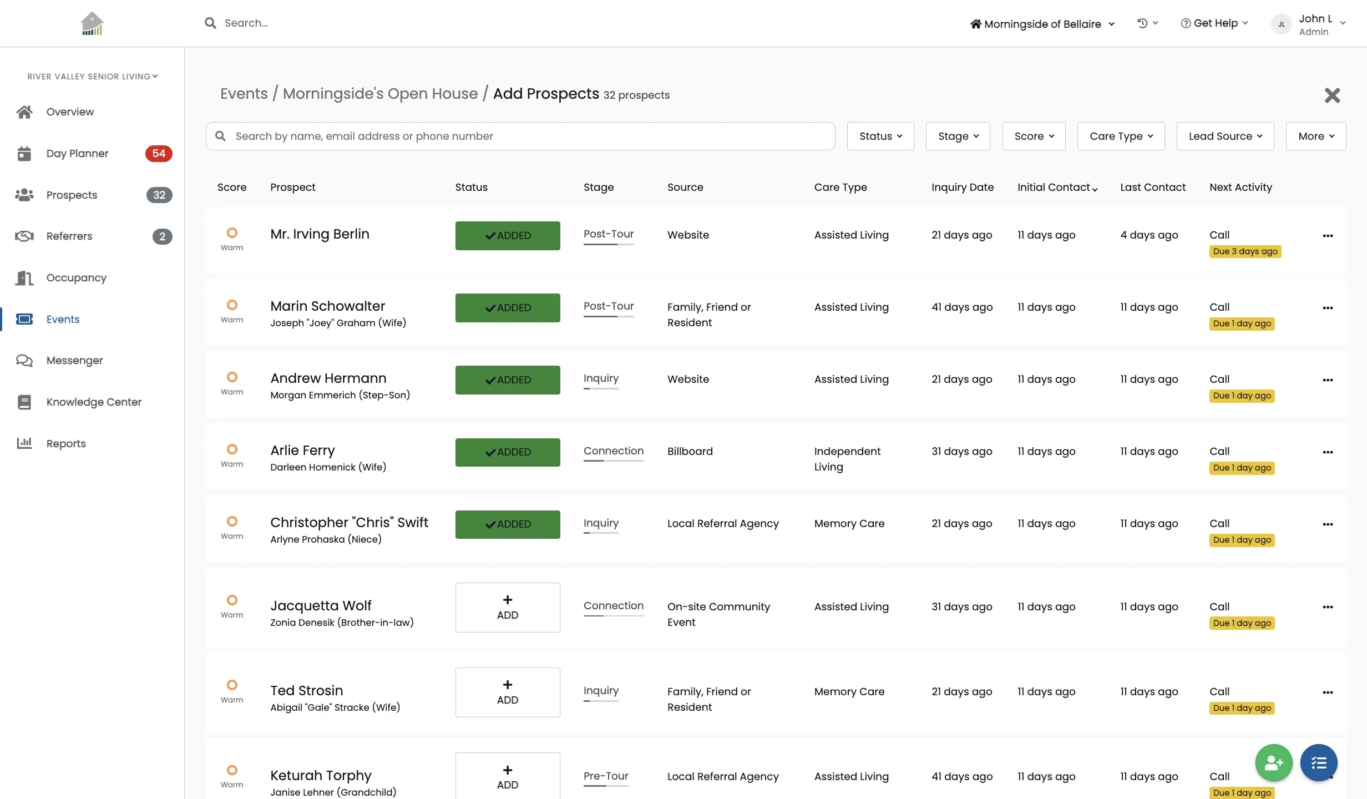Image resolution: width=1367 pixels, height=799 pixels.
Task: Toggle ADDED status for Marin Schowalter
Action: tap(507, 308)
